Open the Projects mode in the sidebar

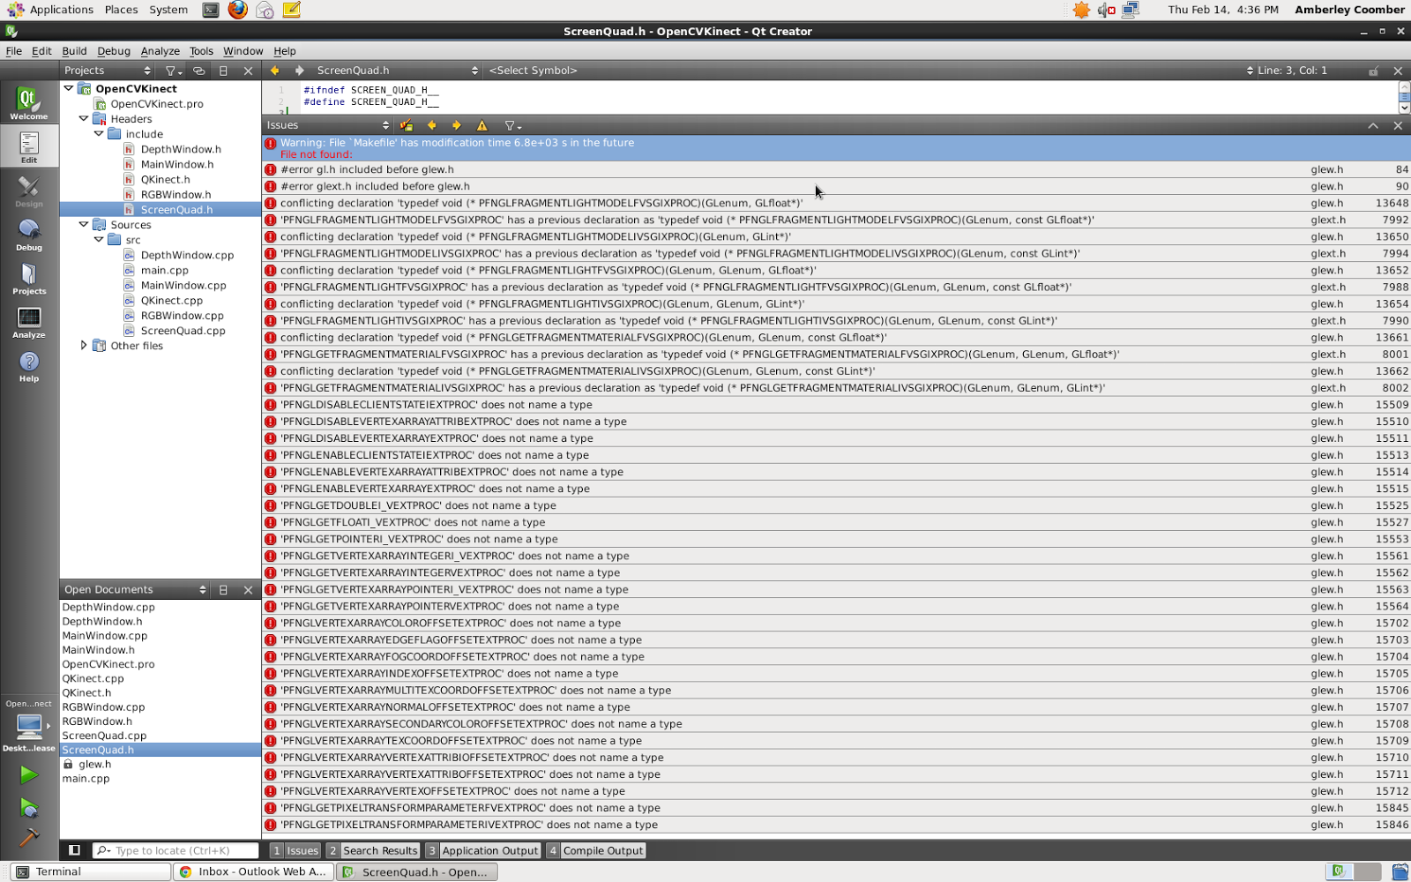[29, 278]
